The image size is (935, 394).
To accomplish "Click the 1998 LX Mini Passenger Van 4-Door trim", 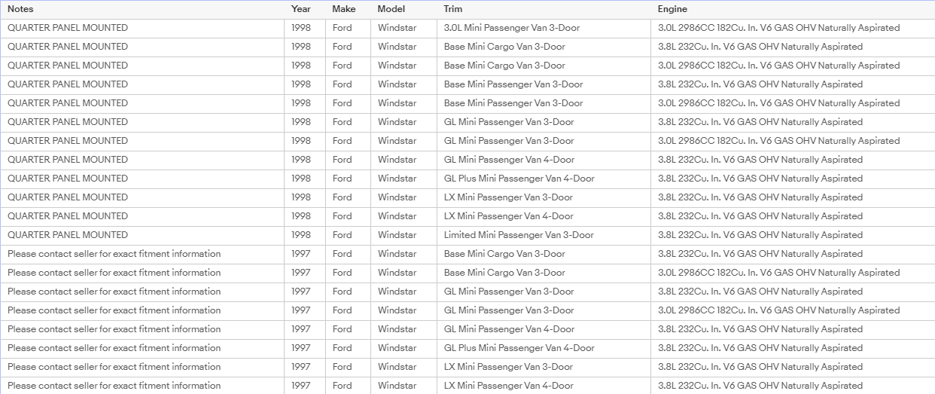I will pyautogui.click(x=509, y=216).
